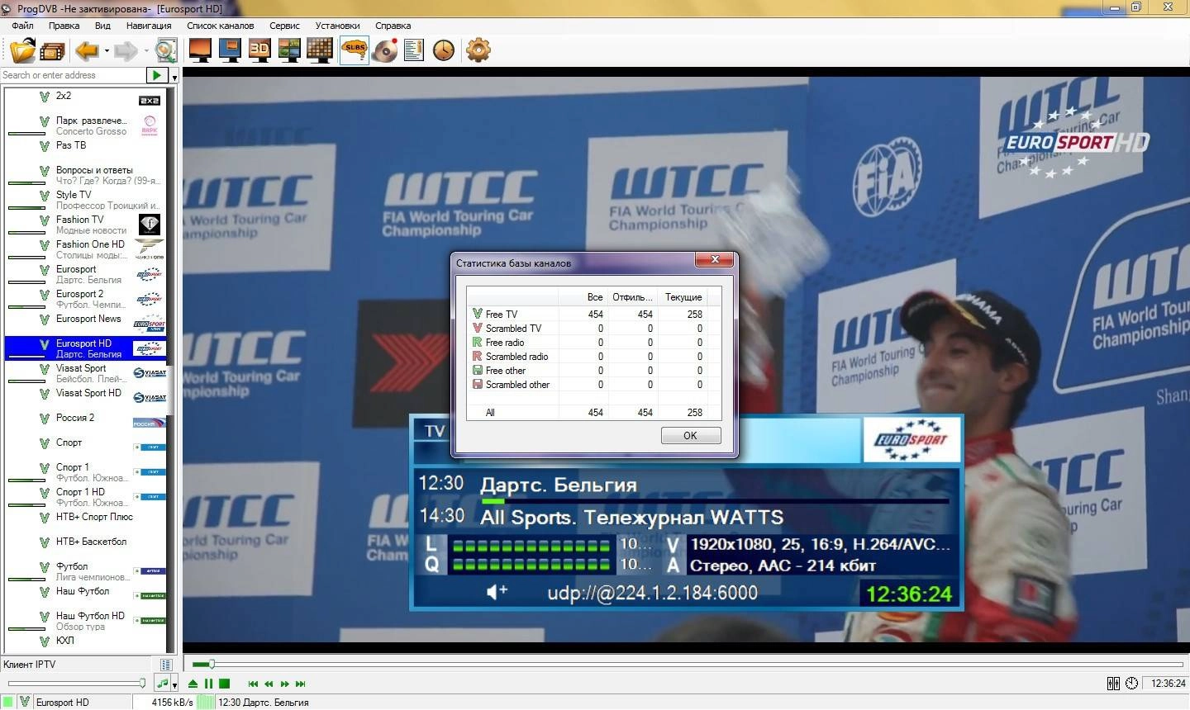Viewport: 1190px width, 710px height.
Task: Start recording with the disc record icon
Action: coord(384,50)
